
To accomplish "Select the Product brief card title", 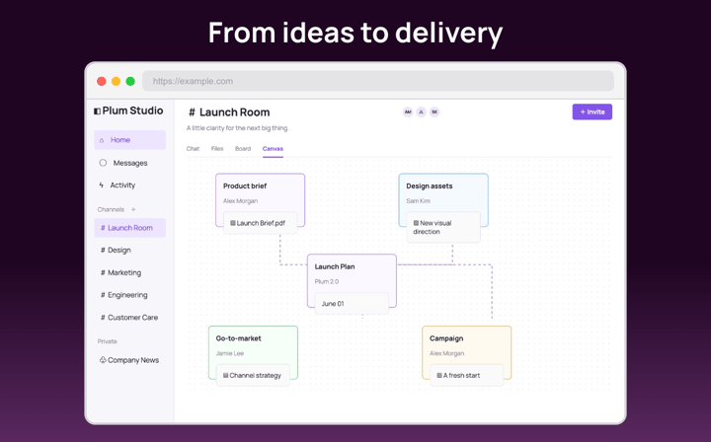I will pos(245,186).
